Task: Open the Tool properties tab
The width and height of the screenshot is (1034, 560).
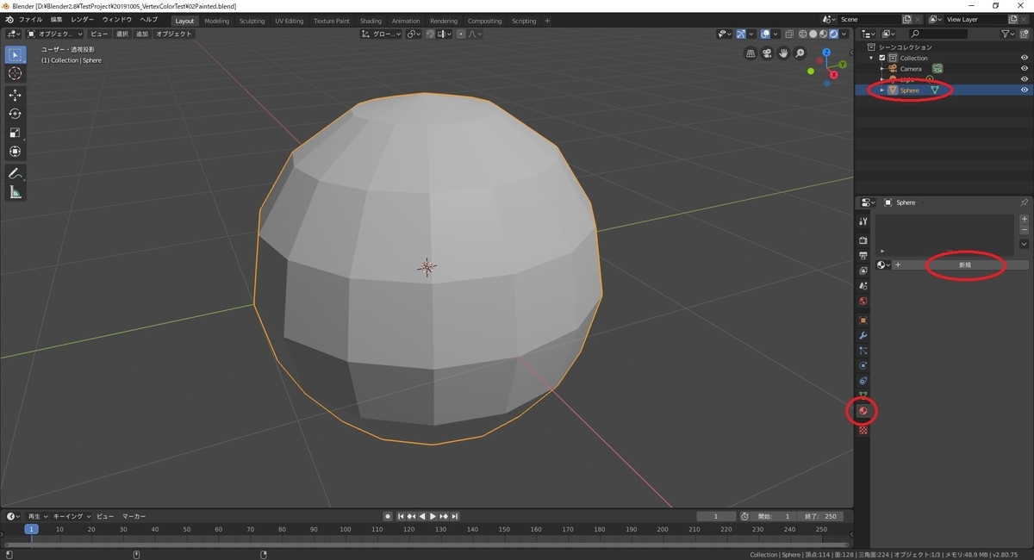Action: coord(863,221)
